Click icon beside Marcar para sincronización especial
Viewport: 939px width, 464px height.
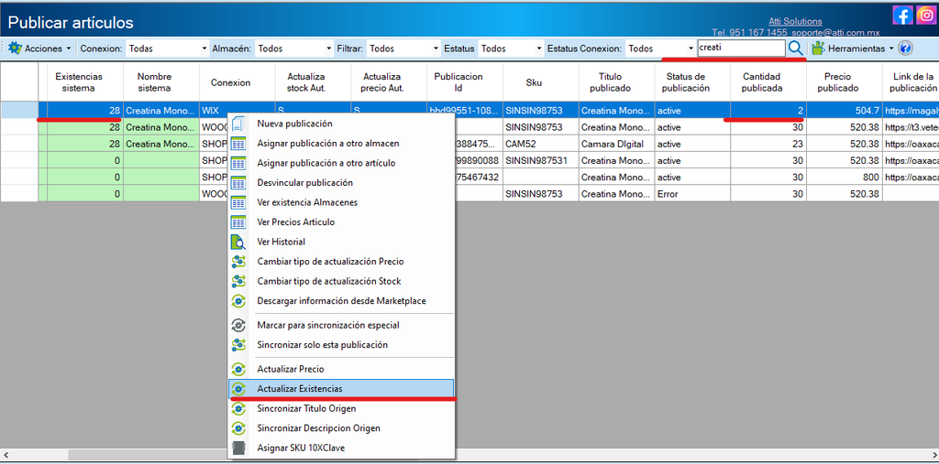[x=238, y=325]
